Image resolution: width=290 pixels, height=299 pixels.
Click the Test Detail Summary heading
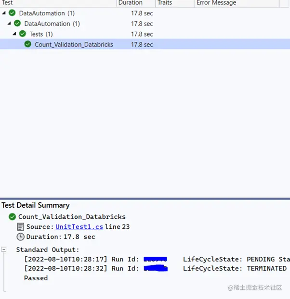pos(36,205)
